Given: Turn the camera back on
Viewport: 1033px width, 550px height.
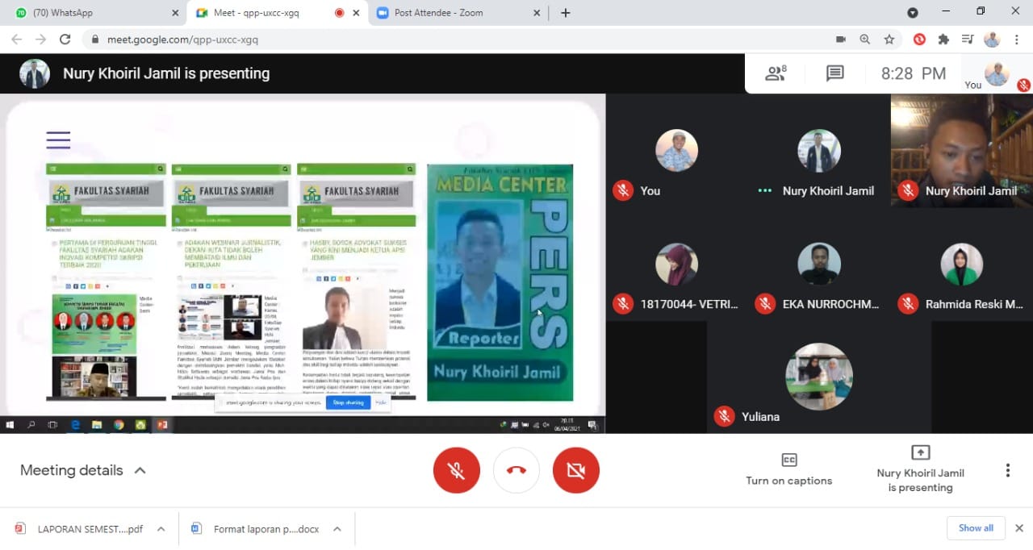Looking at the screenshot, I should tap(576, 470).
